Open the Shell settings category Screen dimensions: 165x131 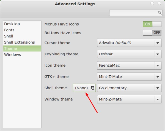[9, 36]
